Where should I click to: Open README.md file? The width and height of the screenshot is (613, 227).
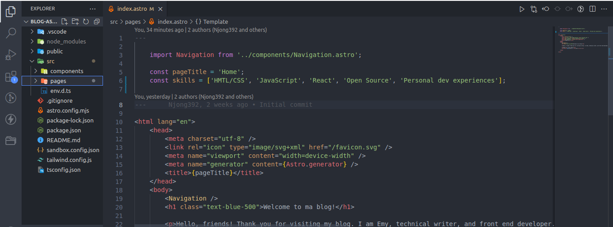[x=63, y=140]
